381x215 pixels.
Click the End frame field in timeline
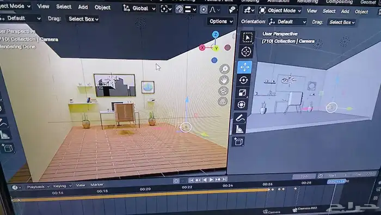click(x=364, y=174)
